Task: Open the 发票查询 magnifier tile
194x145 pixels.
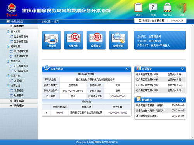Action: [118, 40]
